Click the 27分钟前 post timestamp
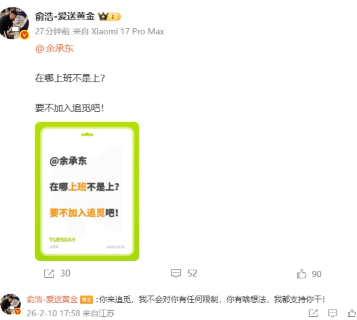The height and width of the screenshot is (320, 357). point(52,31)
